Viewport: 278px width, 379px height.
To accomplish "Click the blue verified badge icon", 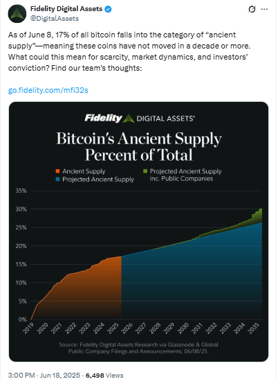I will pos(108,9).
